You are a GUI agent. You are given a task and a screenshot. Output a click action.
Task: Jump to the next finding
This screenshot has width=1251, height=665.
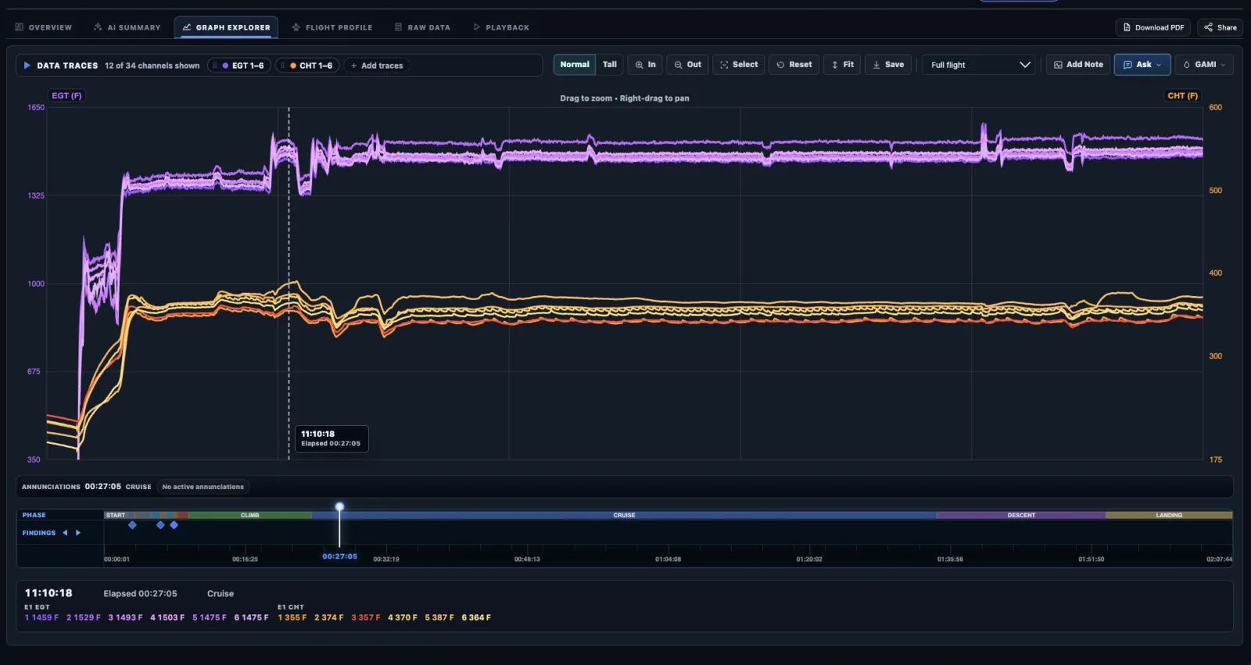click(x=77, y=533)
